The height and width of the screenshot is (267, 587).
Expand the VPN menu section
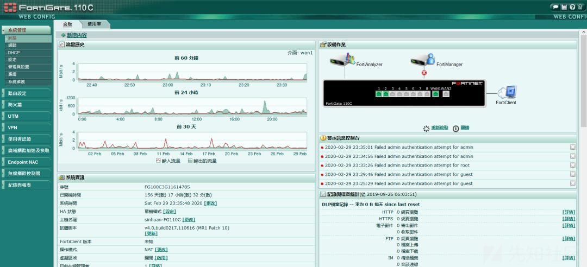pyautogui.click(x=26, y=128)
